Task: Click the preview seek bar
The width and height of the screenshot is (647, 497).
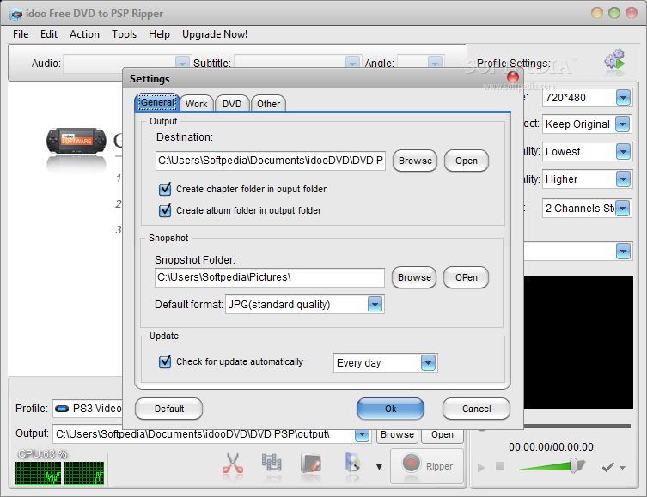Action: pyautogui.click(x=556, y=426)
